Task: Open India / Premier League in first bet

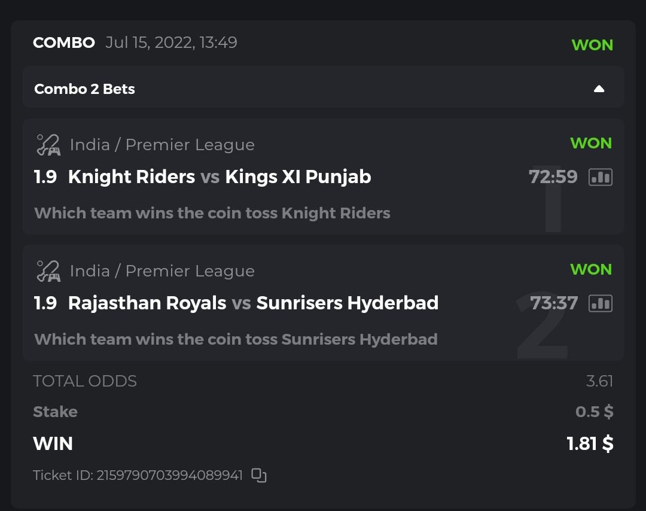Action: point(162,145)
